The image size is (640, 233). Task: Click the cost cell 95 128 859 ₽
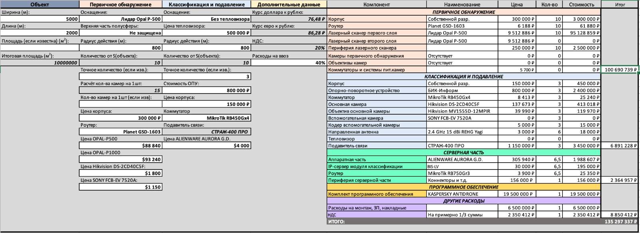582,33
